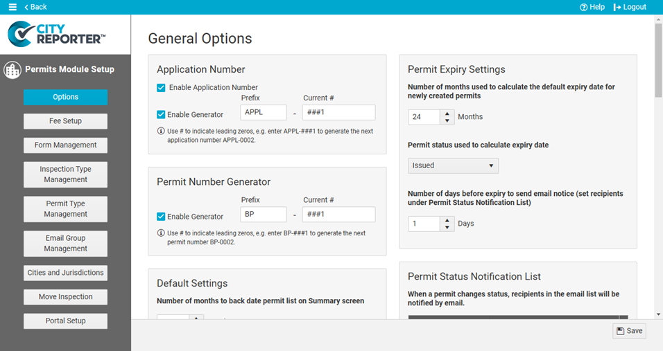Open the hamburger menu icon
Image resolution: width=663 pixels, height=351 pixels.
(12, 7)
